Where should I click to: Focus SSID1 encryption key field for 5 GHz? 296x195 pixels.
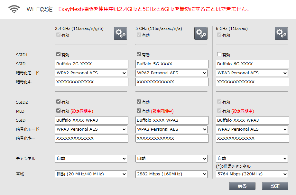(172, 82)
